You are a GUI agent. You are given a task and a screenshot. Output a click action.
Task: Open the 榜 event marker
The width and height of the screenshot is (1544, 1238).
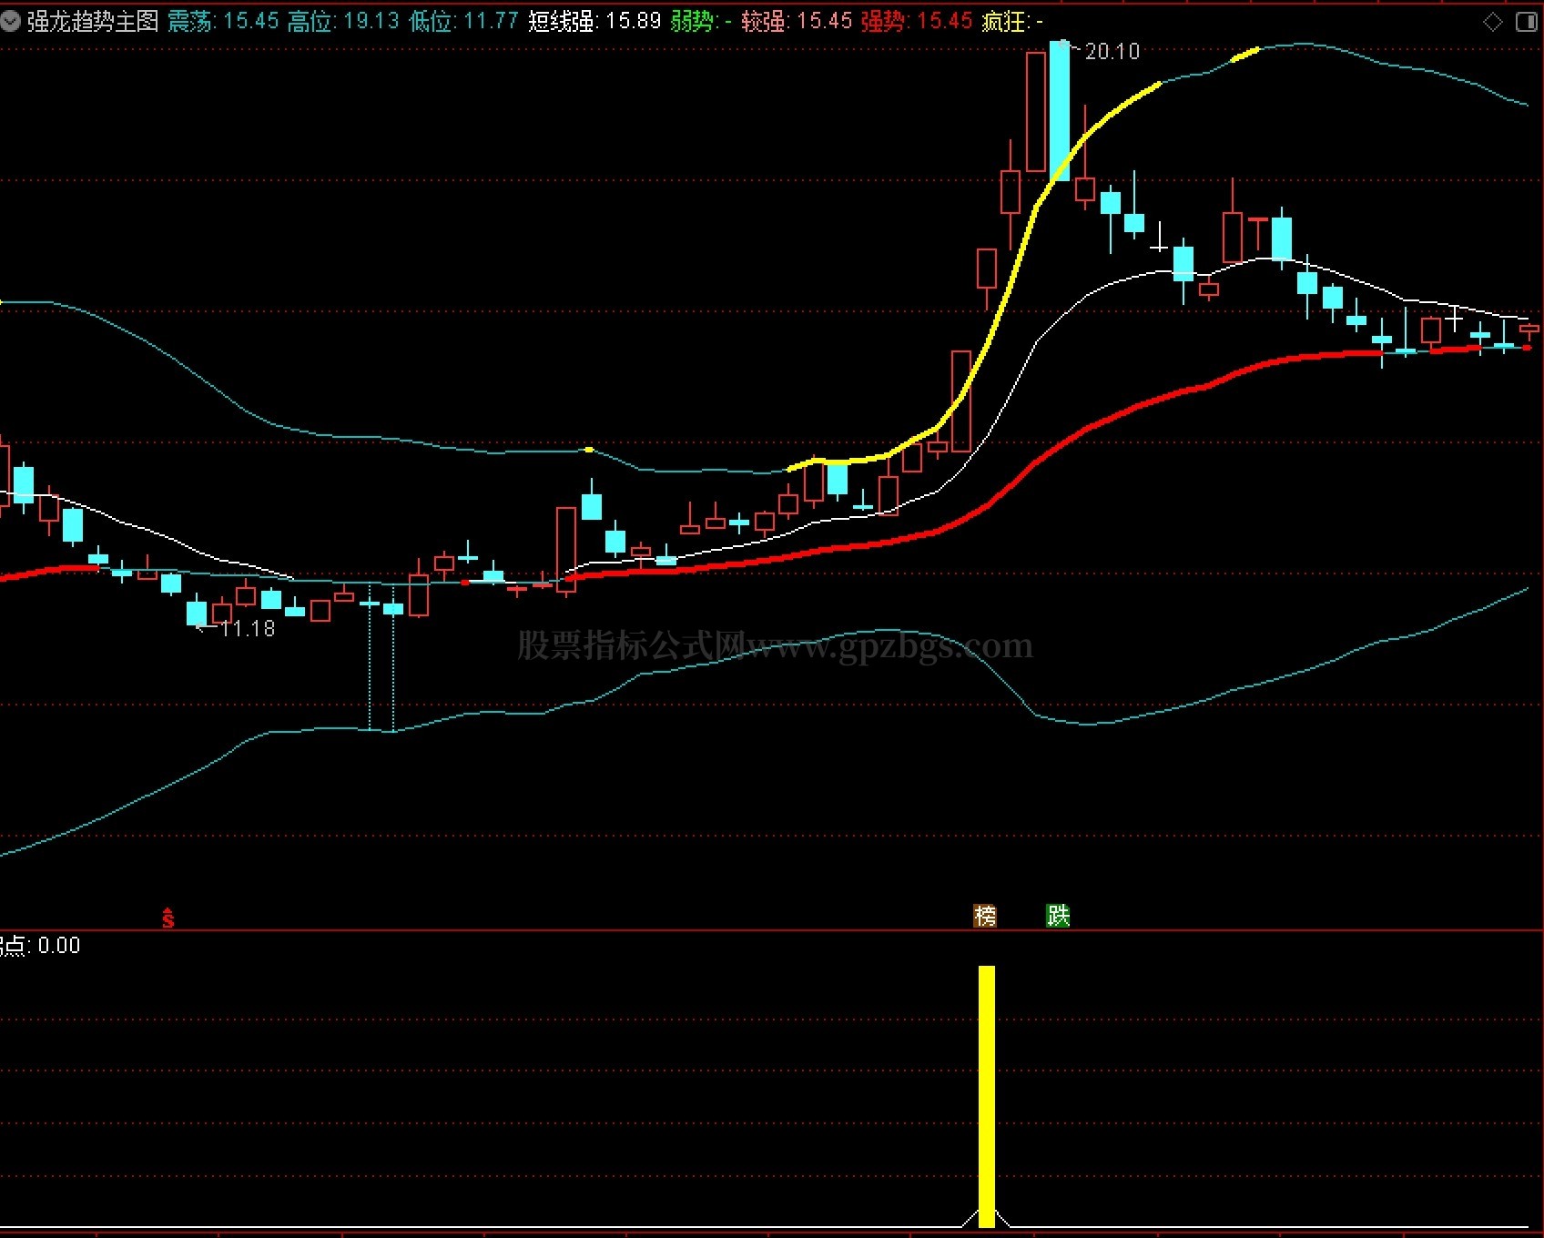pos(985,916)
